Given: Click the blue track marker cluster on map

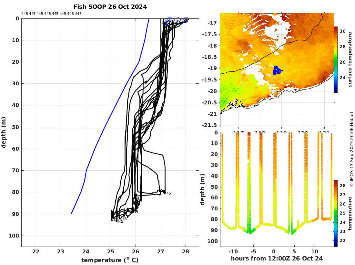Looking at the screenshot, I should [276, 70].
